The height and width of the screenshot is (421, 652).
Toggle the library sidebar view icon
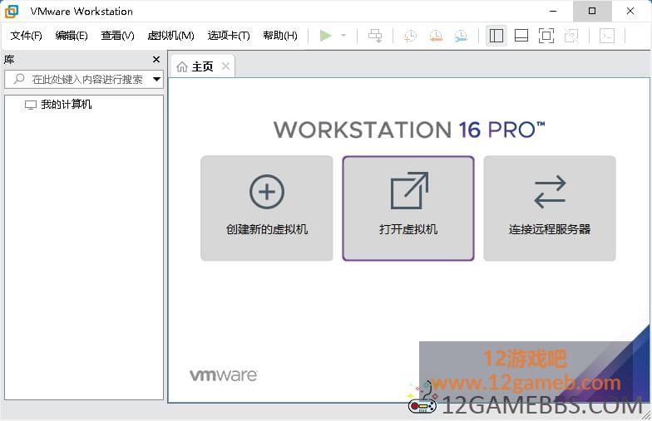click(x=496, y=36)
